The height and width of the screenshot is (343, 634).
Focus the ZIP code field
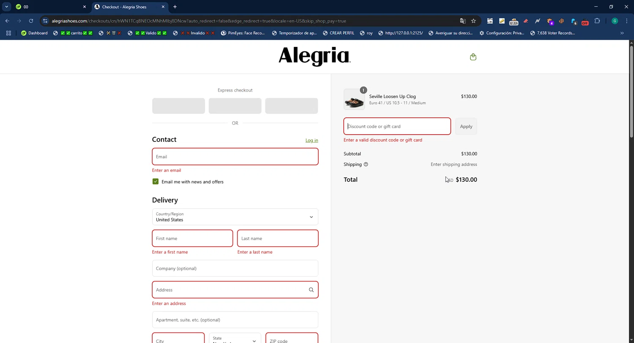pos(292,338)
